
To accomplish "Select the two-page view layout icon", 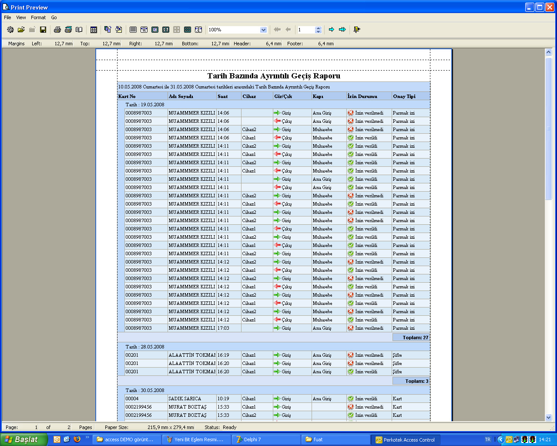I will pyautogui.click(x=166, y=30).
